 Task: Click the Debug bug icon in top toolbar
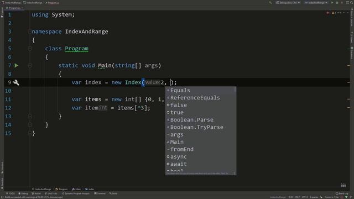pyautogui.click(x=337, y=3)
